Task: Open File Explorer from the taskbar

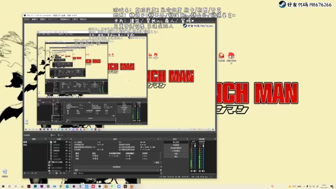Action: coord(22,186)
